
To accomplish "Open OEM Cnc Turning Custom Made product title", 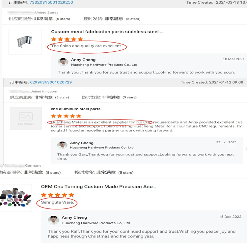I will click(98, 186).
